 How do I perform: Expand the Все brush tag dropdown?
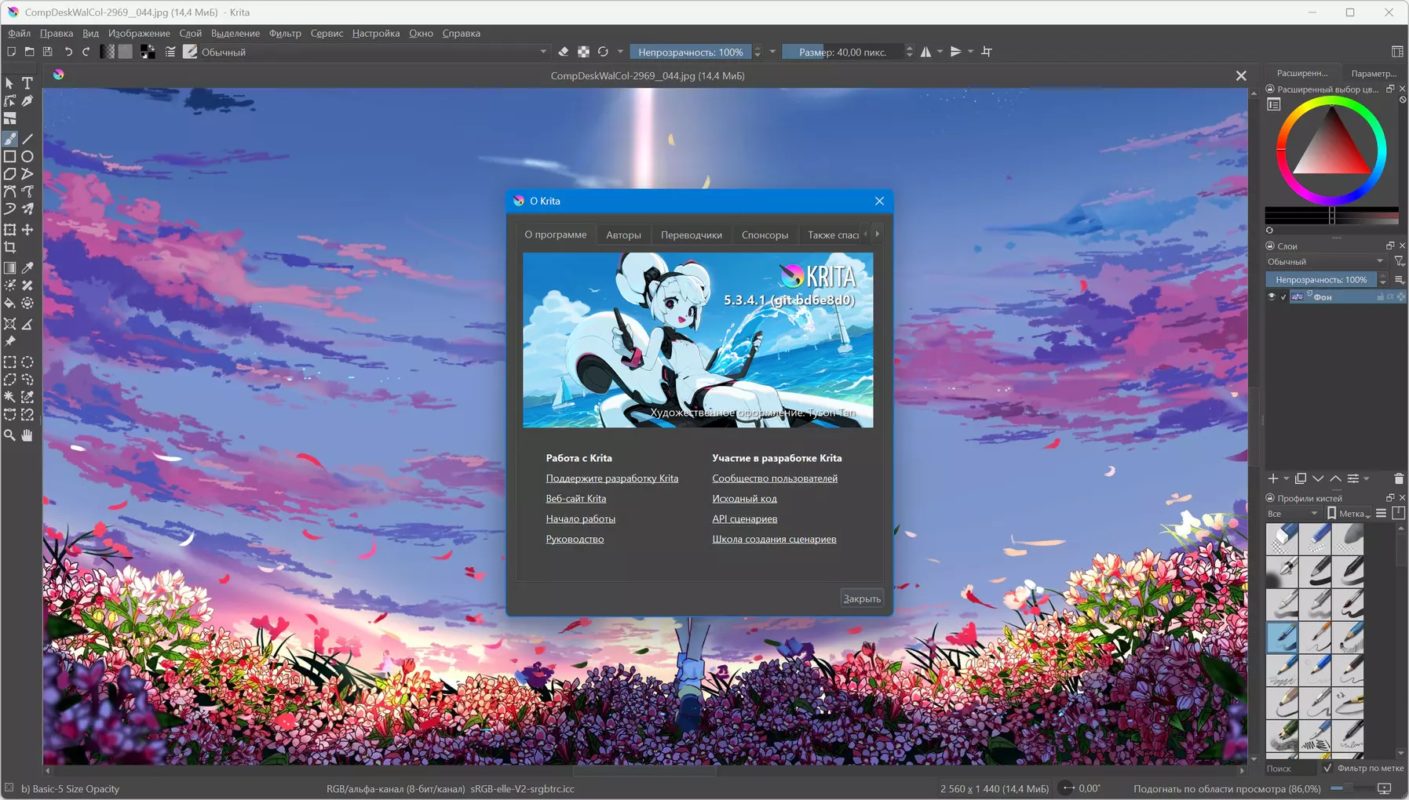pos(1293,514)
